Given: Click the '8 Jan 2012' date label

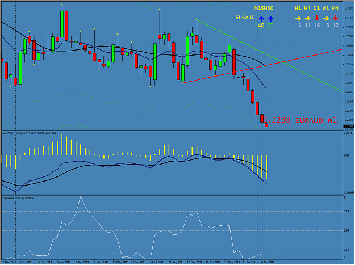Looking at the screenshot, I should pyautogui.click(x=268, y=262).
